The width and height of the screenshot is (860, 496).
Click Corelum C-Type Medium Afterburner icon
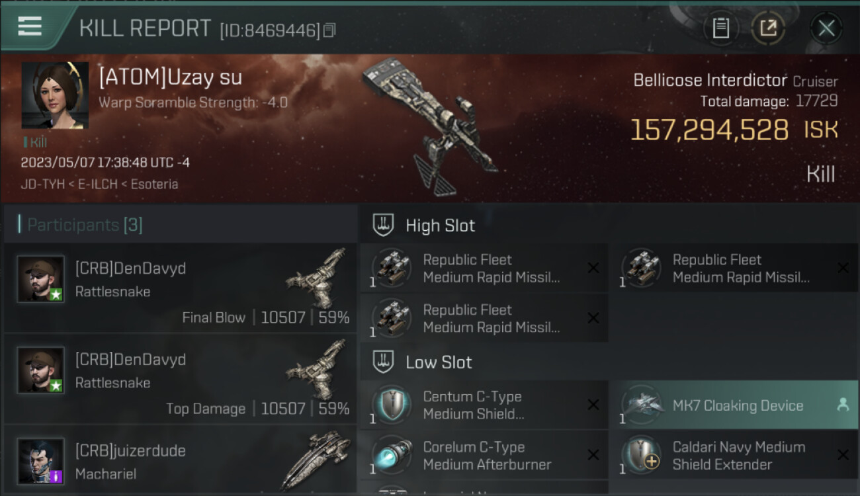coord(392,455)
